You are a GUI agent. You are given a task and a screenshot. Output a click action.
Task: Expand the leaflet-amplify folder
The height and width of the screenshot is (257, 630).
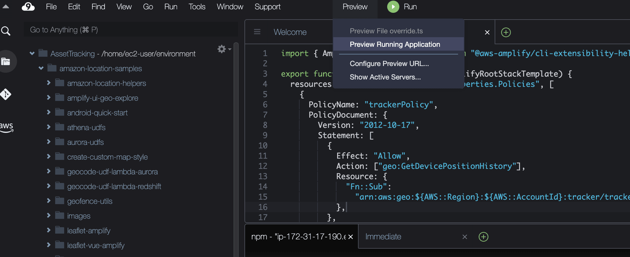[x=49, y=230]
